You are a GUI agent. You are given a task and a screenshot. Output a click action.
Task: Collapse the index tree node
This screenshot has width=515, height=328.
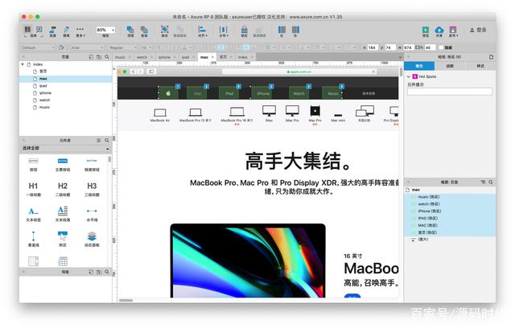(x=23, y=64)
